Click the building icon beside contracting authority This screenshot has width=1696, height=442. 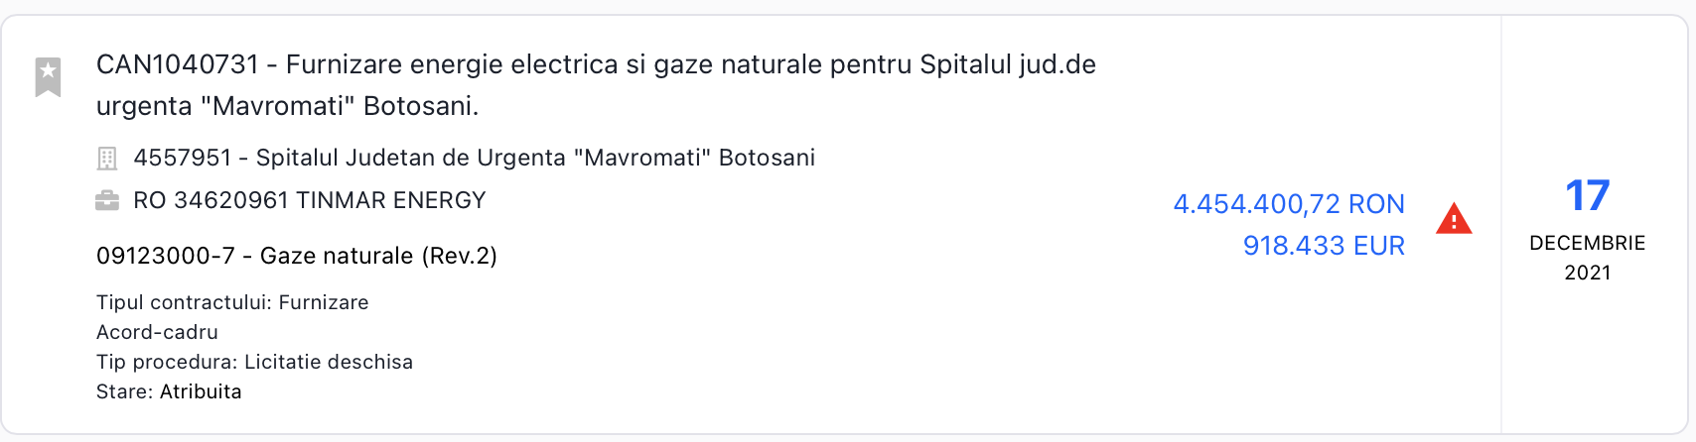(x=106, y=159)
